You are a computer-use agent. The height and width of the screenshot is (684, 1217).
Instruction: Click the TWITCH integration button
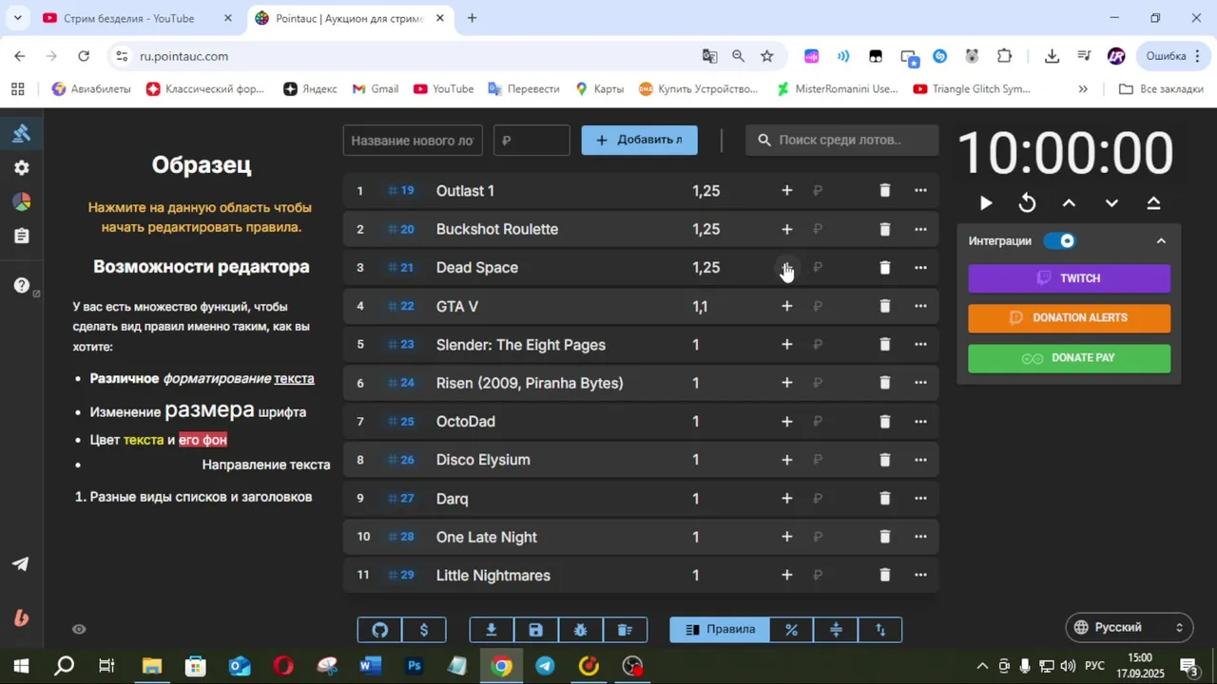[x=1069, y=278]
